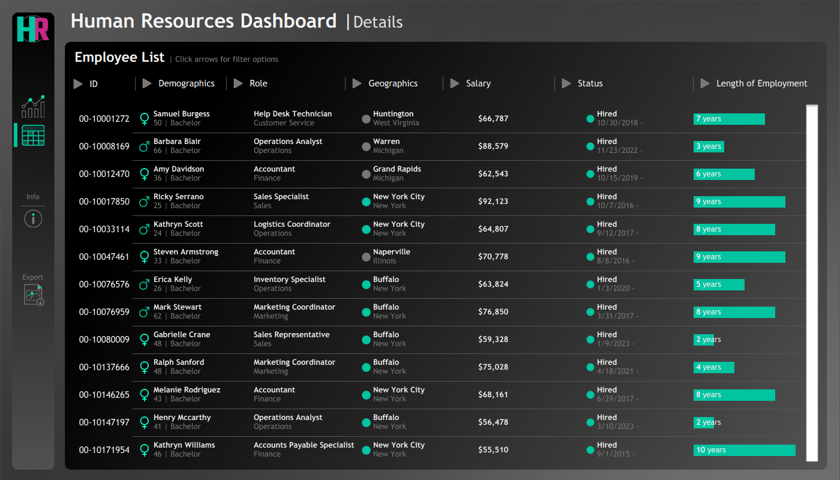Click the 10 years employment bar

pyautogui.click(x=744, y=450)
